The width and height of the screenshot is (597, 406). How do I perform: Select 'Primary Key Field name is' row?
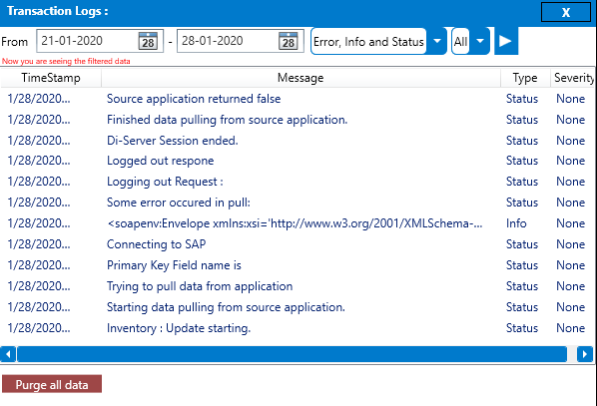(298, 265)
